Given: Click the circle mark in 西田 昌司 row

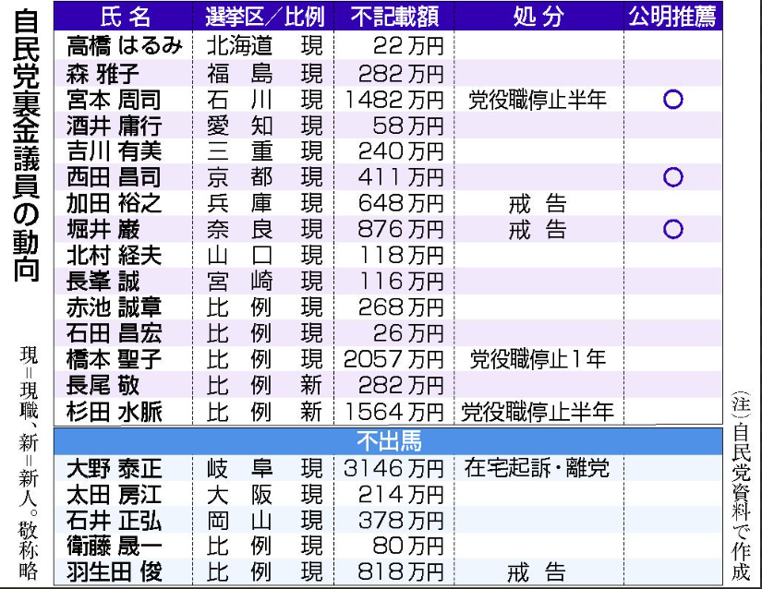Looking at the screenshot, I should pos(672,176).
